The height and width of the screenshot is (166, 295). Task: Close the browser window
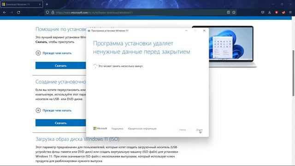click(290, 4)
